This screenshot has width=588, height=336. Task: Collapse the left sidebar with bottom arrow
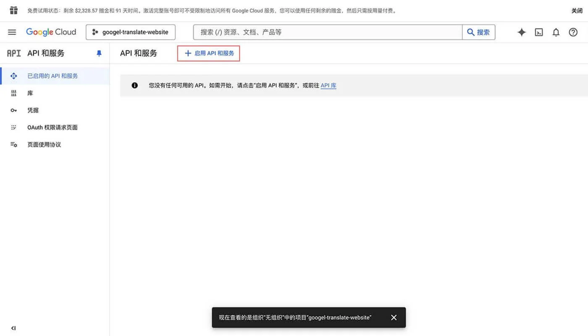pyautogui.click(x=13, y=328)
